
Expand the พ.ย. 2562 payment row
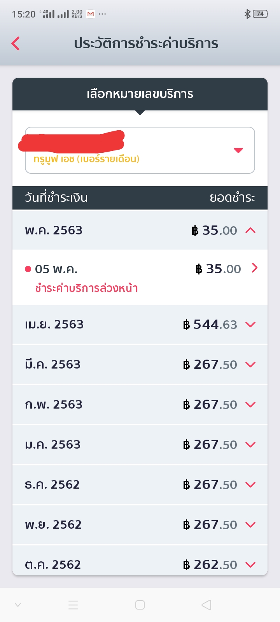(251, 525)
